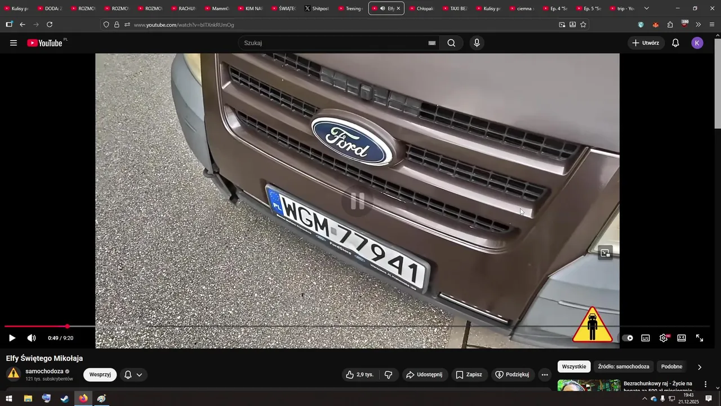Screen dimensions: 721x406
Task: Open the samochodoza channel avatar
Action: pos(14,374)
